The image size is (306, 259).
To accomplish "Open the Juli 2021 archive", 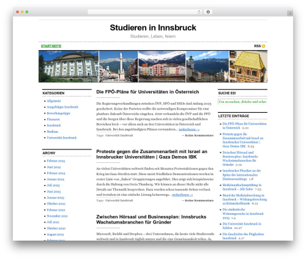I will [53, 222].
